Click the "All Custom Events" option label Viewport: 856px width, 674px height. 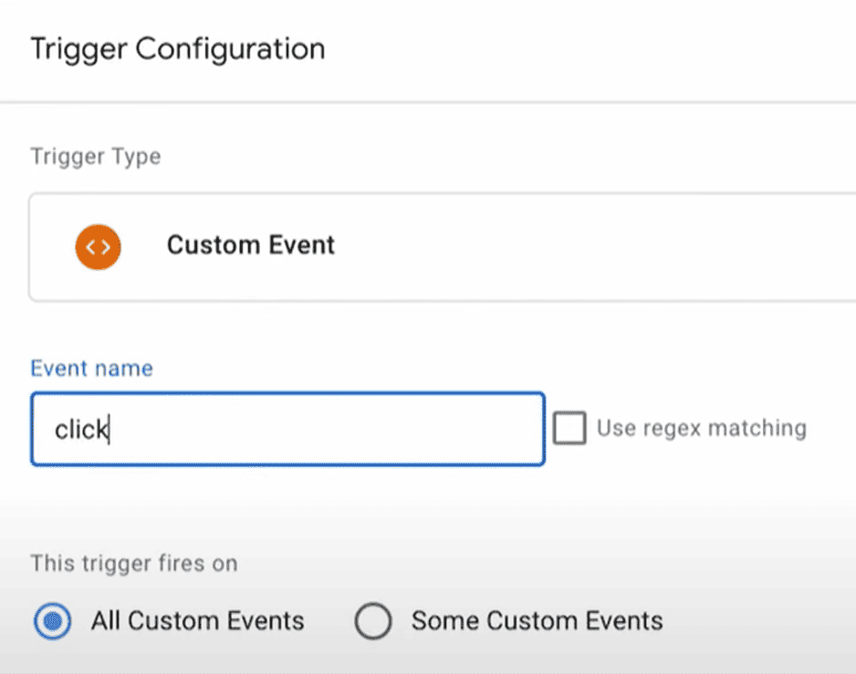click(x=197, y=621)
